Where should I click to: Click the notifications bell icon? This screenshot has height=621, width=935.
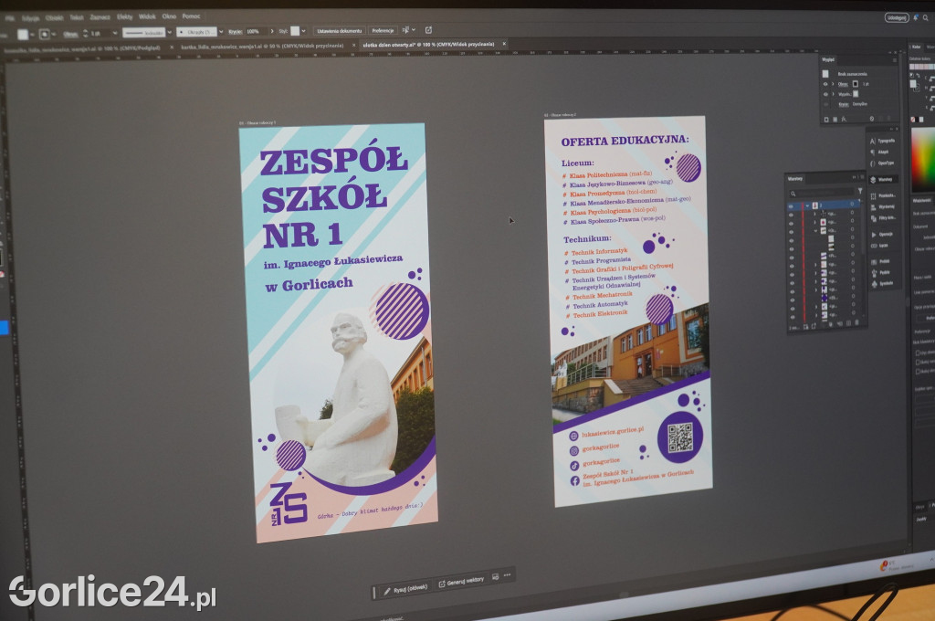(915, 18)
